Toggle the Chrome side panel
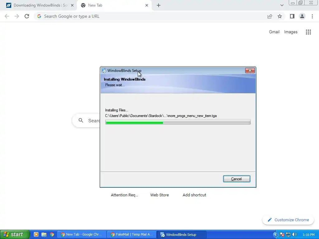This screenshot has height=239, width=319. coord(292,16)
